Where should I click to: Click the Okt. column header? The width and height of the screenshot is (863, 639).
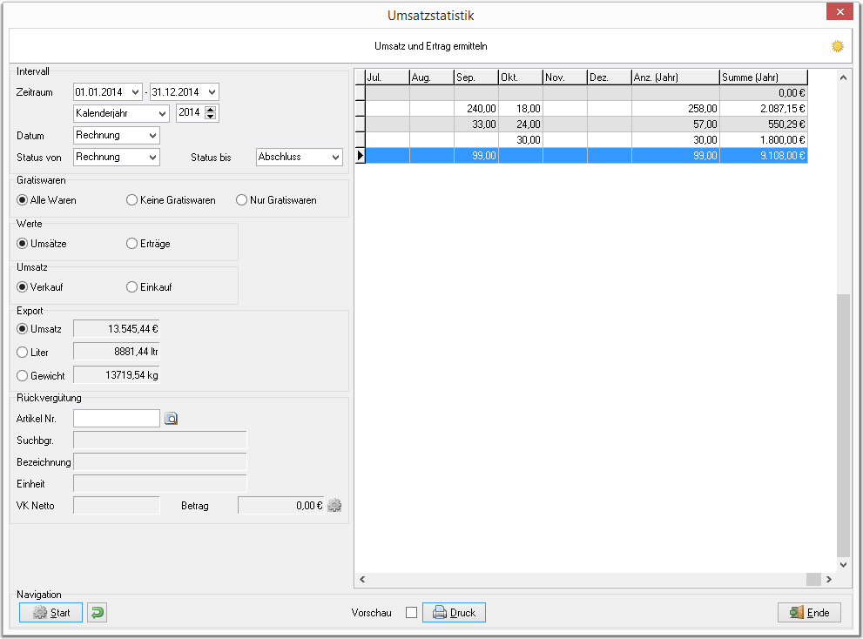521,77
